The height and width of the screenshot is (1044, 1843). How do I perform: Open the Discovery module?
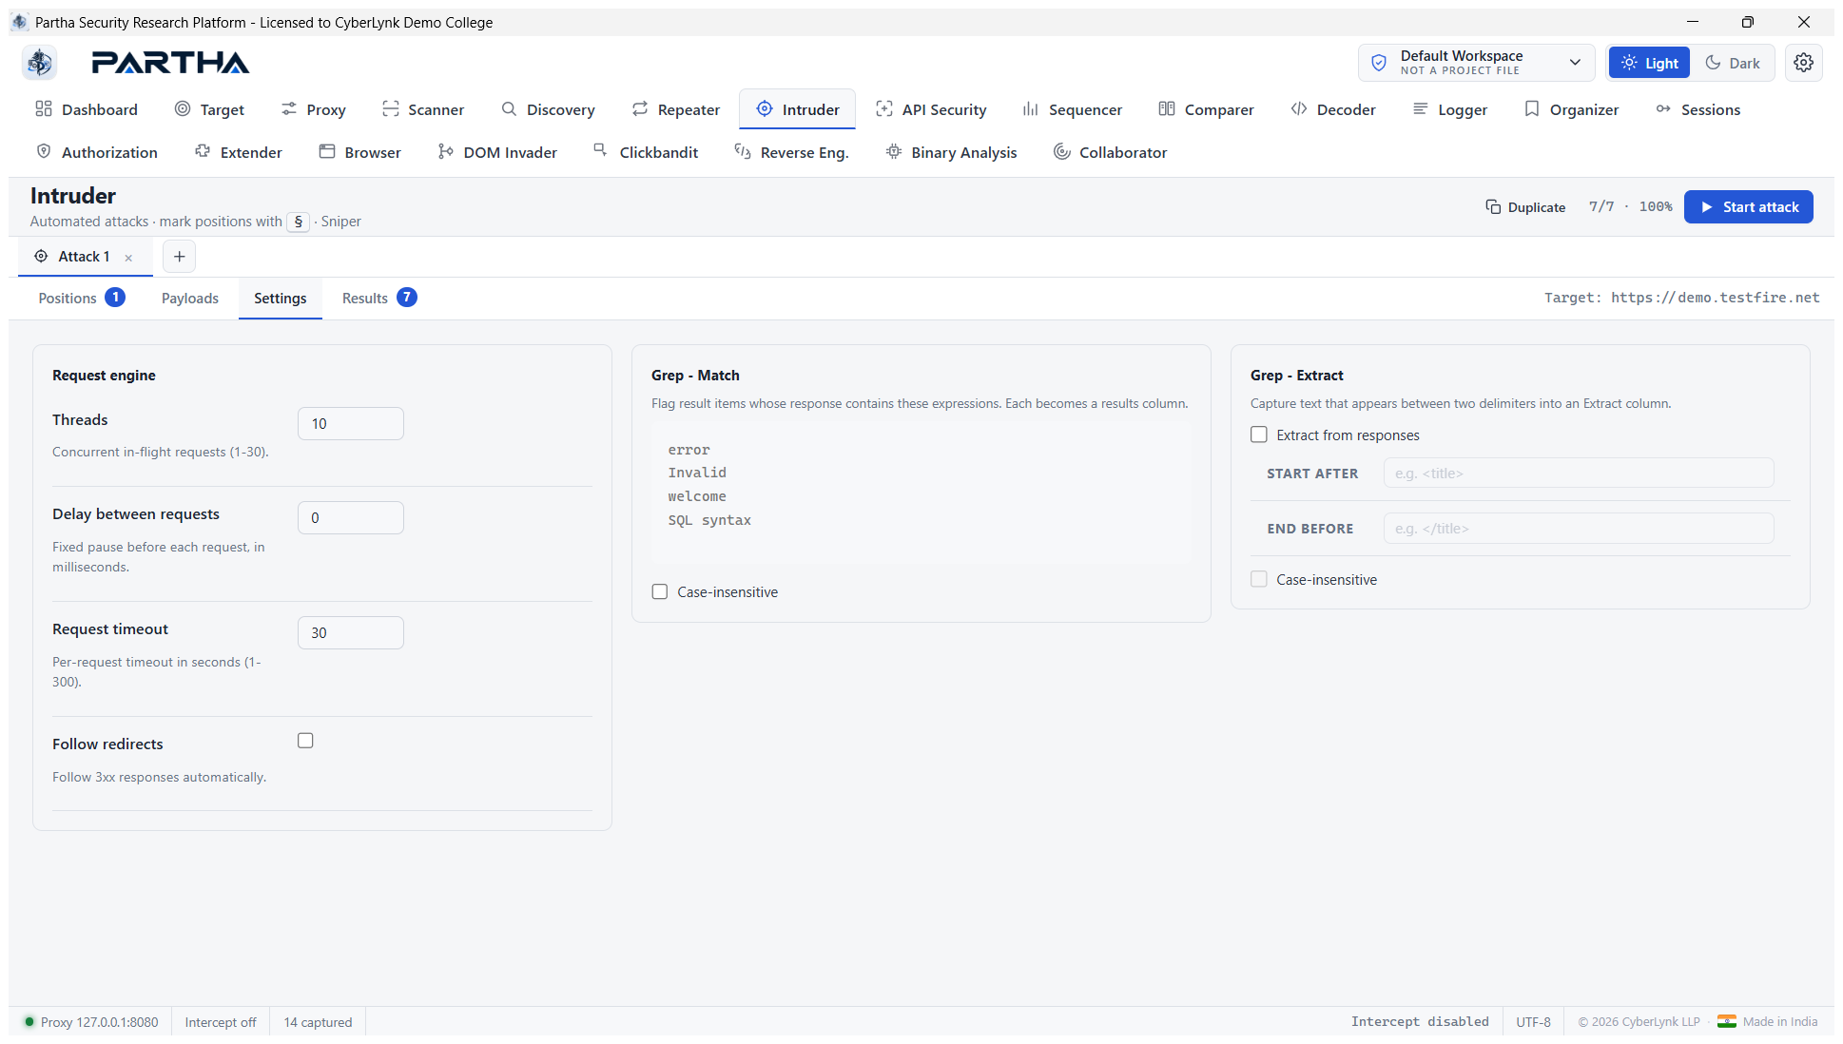(548, 109)
